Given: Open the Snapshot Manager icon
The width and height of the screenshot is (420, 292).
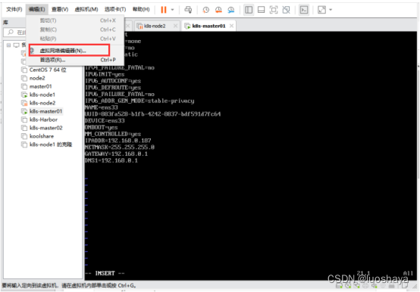Looking at the screenshot, I should 231,10.
